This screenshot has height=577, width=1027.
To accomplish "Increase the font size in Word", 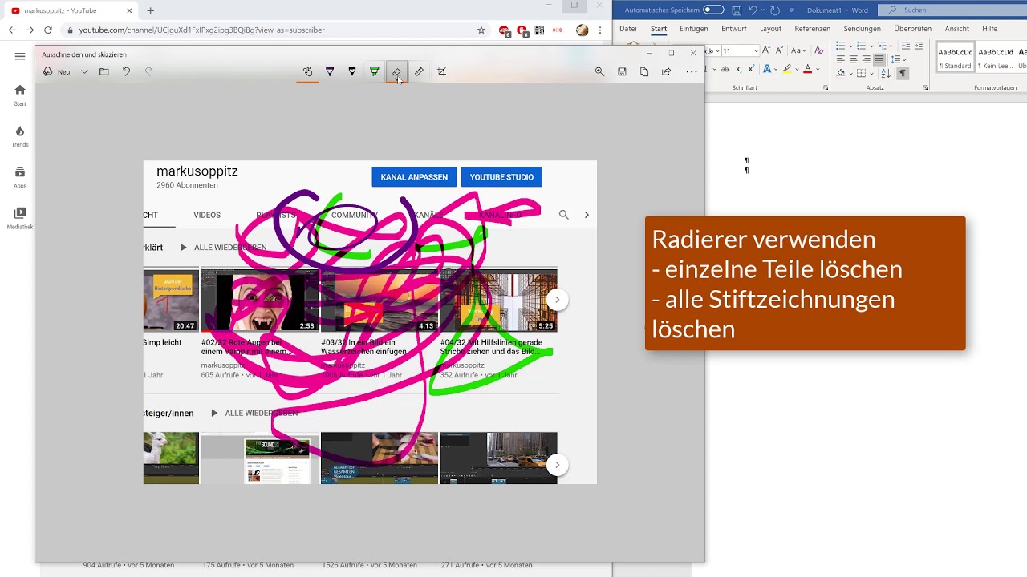I will [767, 50].
